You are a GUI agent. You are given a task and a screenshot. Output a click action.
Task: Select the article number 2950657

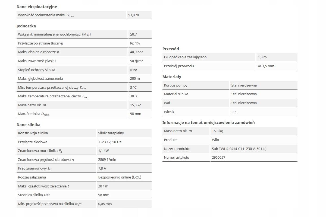(x=218, y=157)
